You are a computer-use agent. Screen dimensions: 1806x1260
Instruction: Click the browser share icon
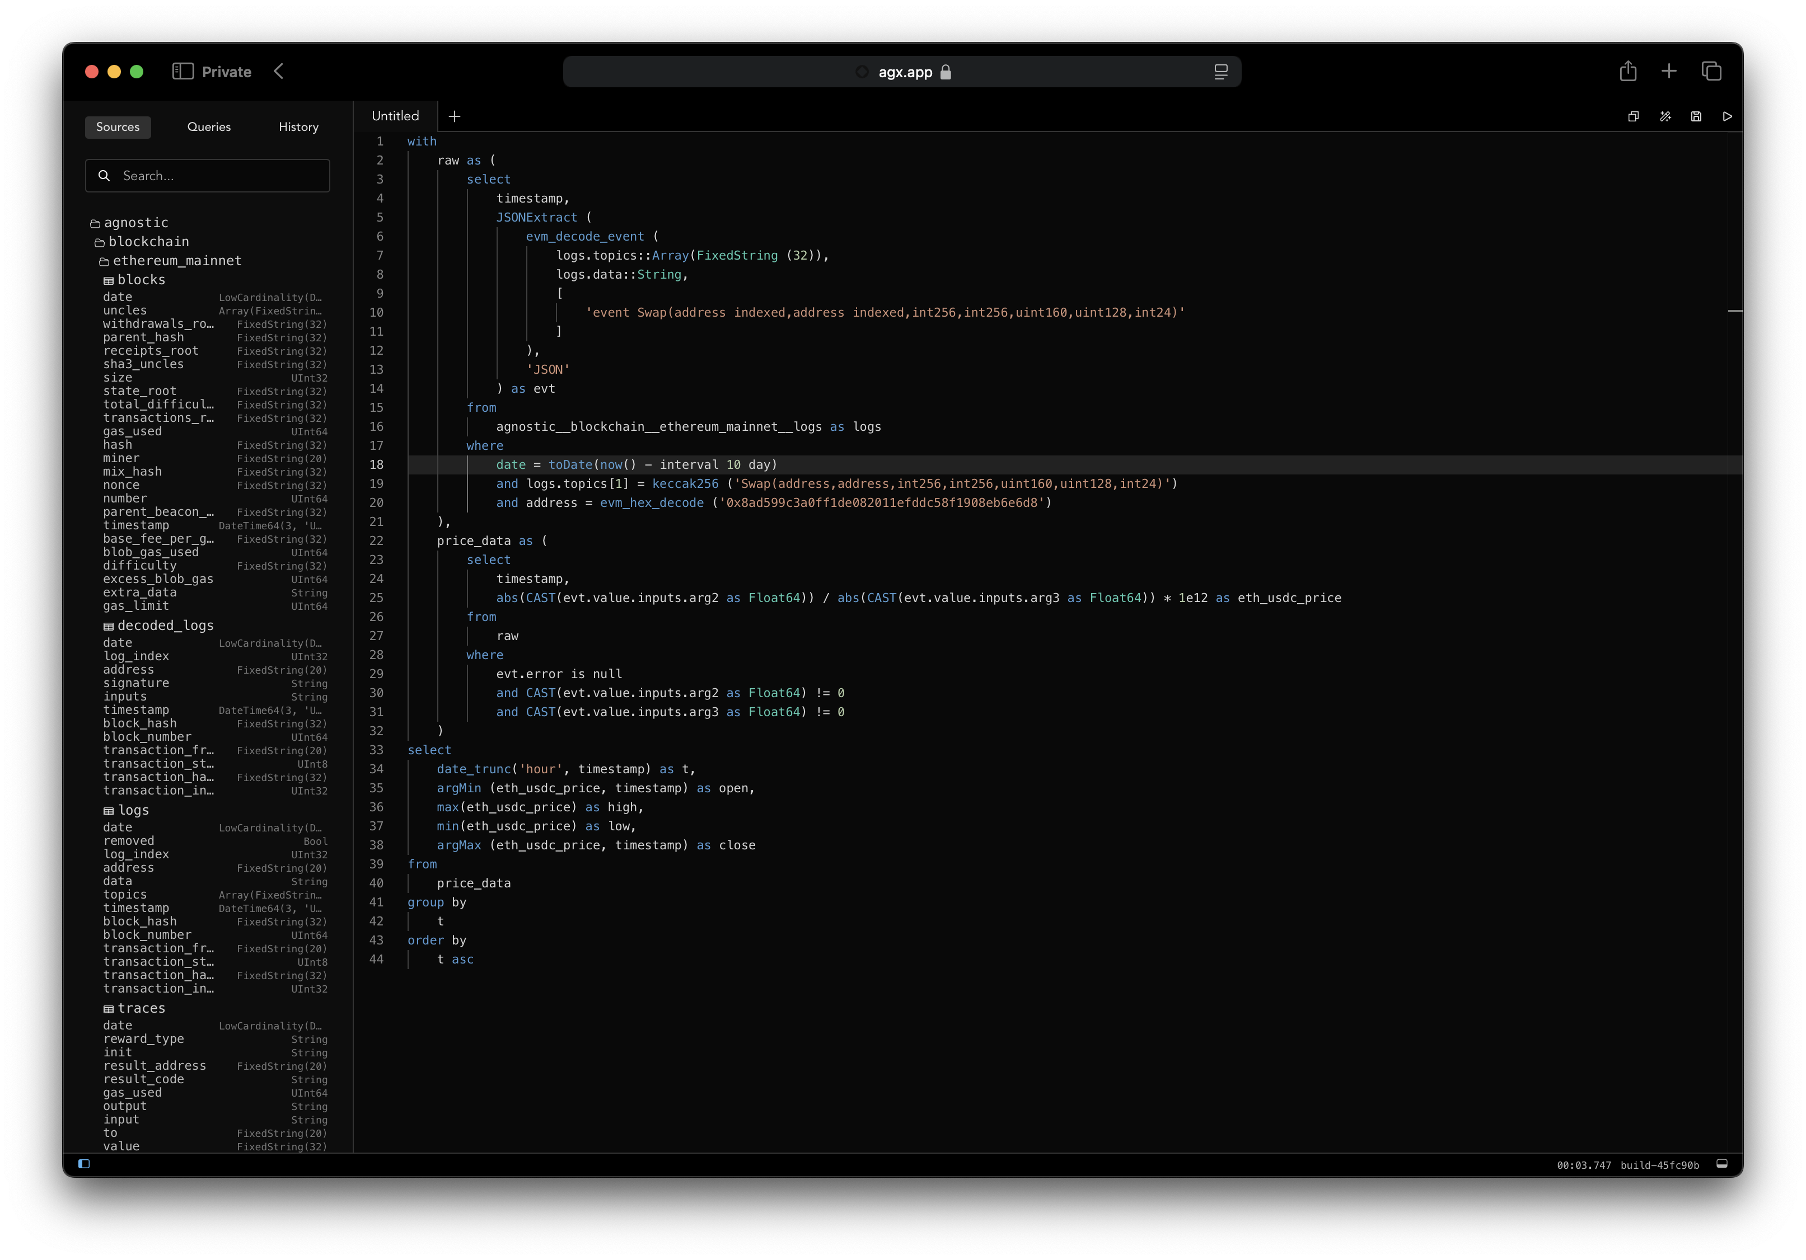click(1627, 72)
